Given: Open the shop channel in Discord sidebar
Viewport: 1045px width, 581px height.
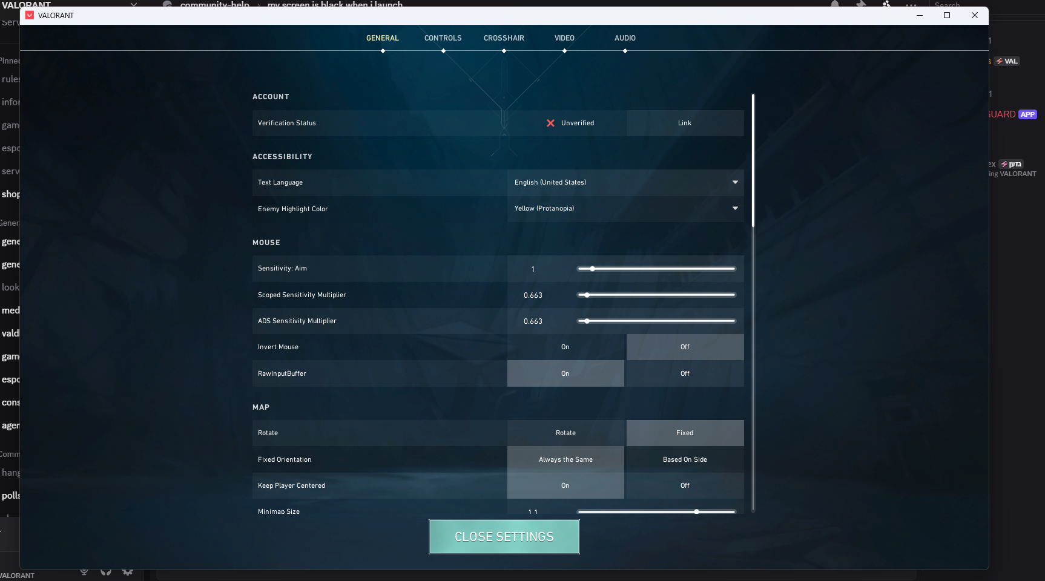Looking at the screenshot, I should coord(10,194).
